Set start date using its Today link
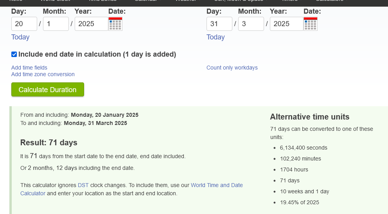 [20, 37]
